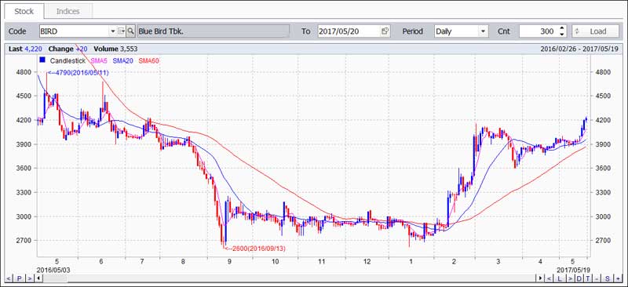Screen dimensions: 628x287
Task: Click the SMA60 legend label
Action: 149,61
